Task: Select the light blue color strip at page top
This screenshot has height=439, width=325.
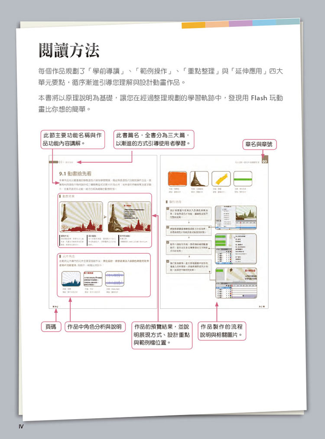Action: 264,23
